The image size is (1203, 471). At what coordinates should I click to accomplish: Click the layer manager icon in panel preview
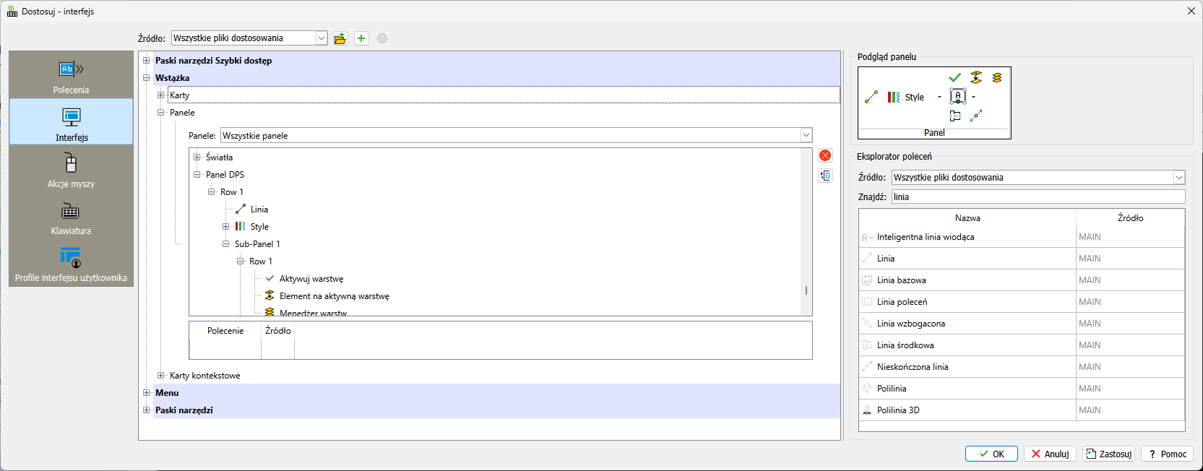click(997, 78)
